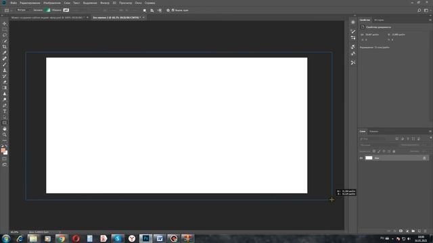Open path alignment options
This screenshot has width=433, height=243.
coord(152,10)
